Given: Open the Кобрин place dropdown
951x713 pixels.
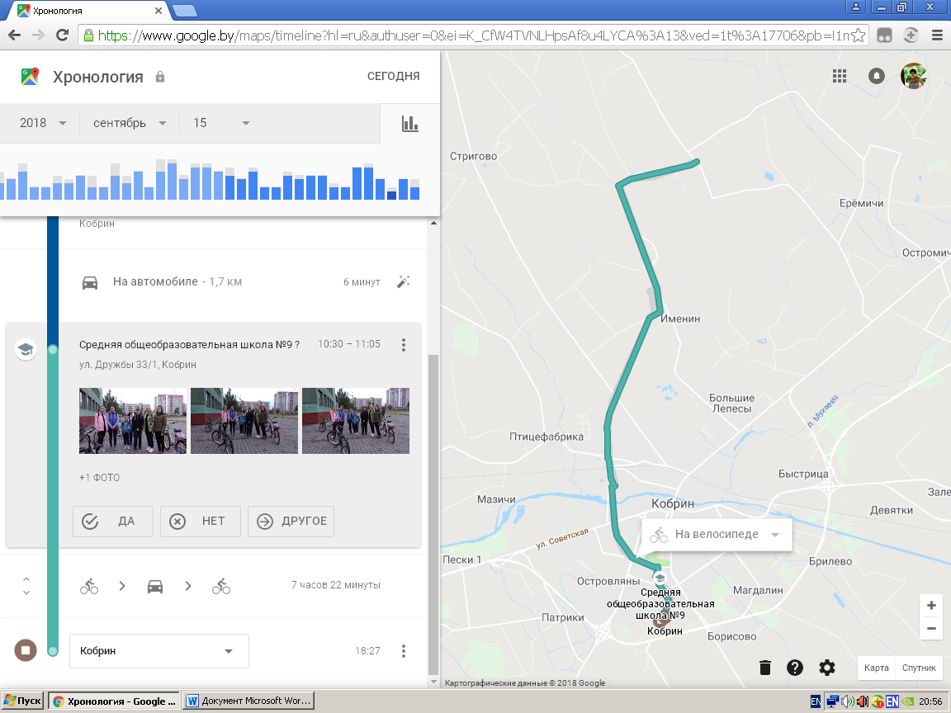Looking at the screenshot, I should pos(158,651).
